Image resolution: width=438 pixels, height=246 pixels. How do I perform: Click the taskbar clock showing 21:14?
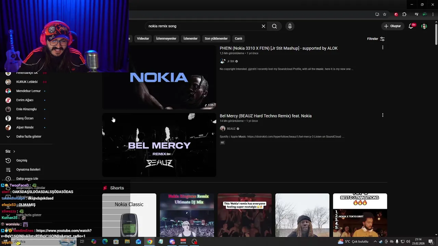pyautogui.click(x=418, y=242)
